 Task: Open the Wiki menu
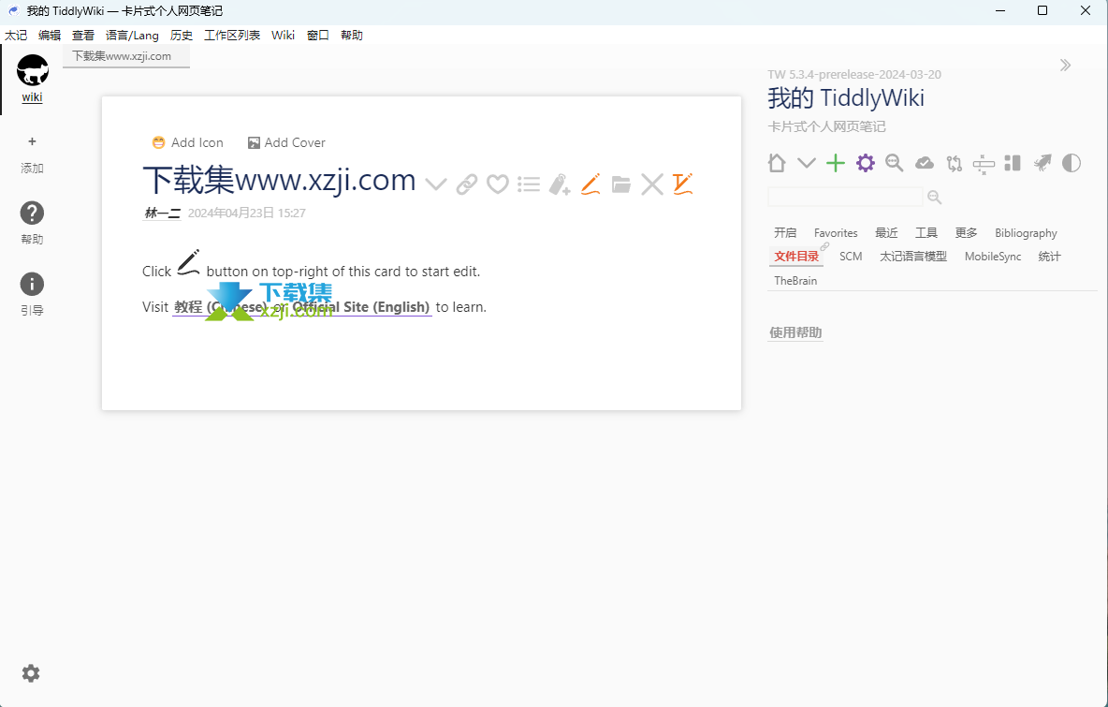coord(283,36)
